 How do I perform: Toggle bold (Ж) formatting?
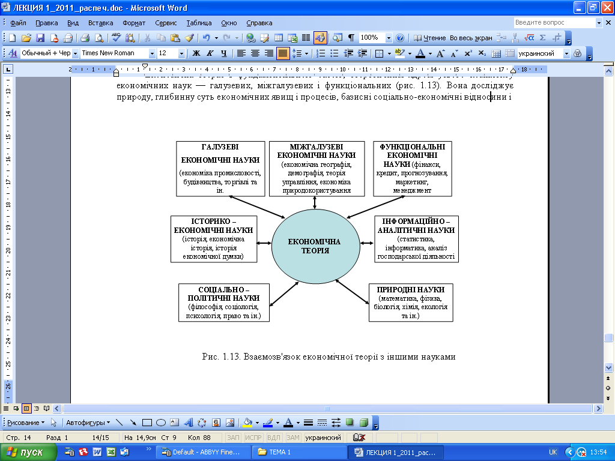click(x=196, y=53)
